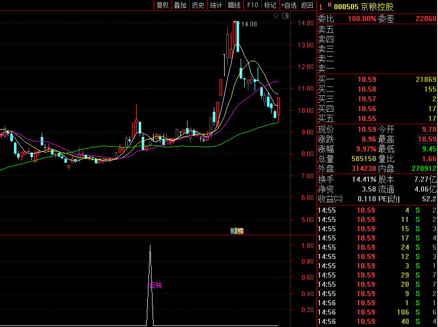The width and height of the screenshot is (438, 327).
Task: Select the 买三 price 10.57
Action: [367, 99]
